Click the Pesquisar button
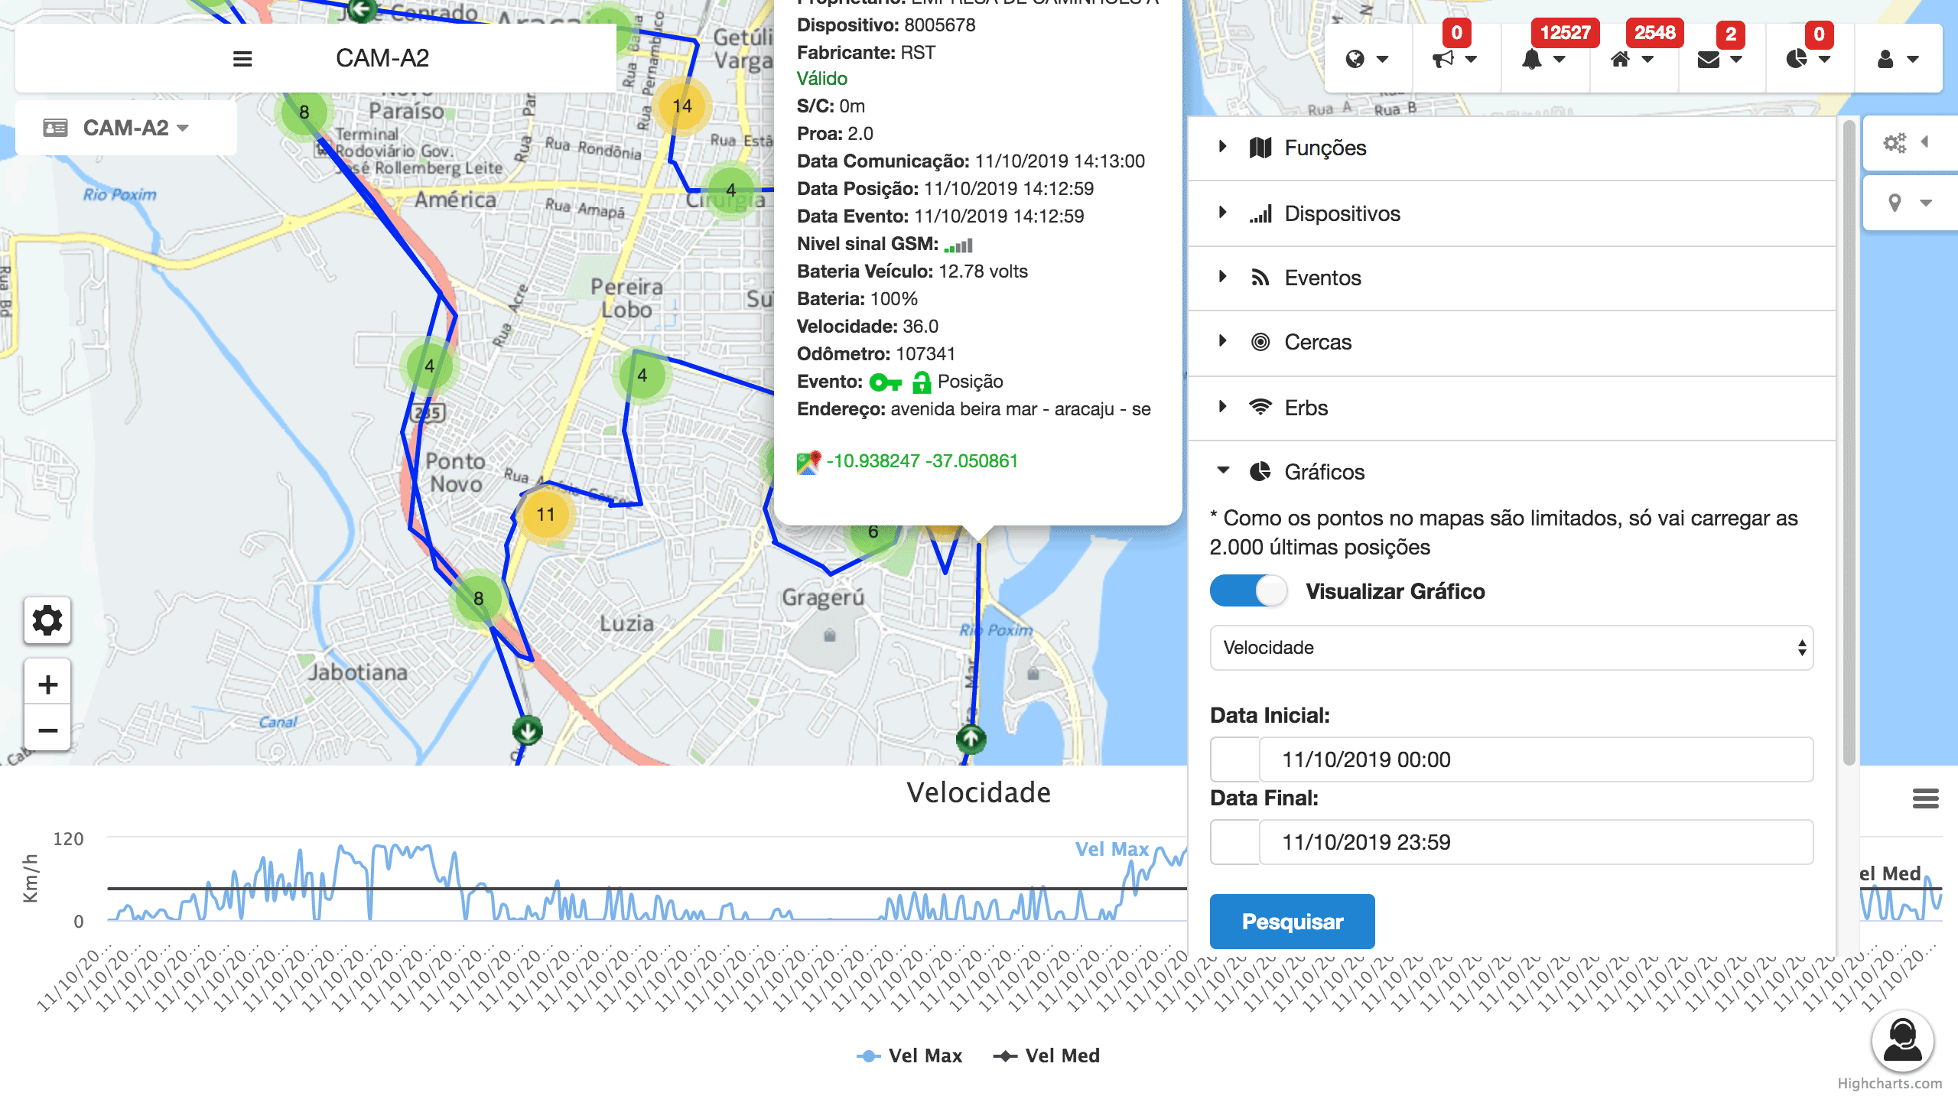Screen dimensions: 1958x1096 [1292, 922]
